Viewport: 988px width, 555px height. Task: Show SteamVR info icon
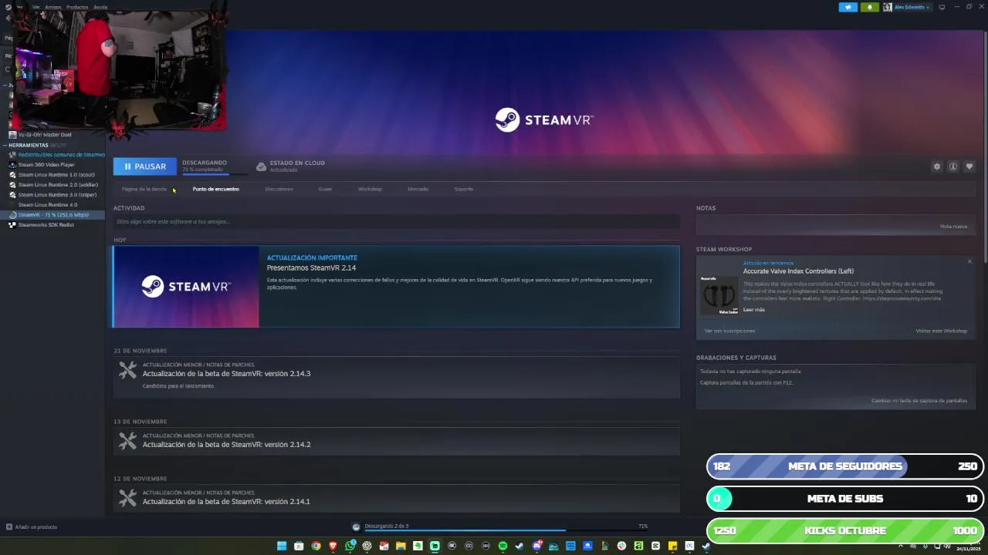click(953, 166)
